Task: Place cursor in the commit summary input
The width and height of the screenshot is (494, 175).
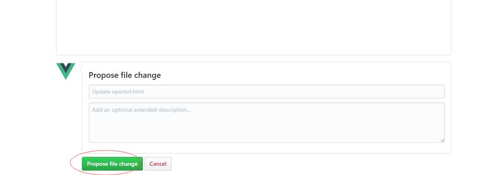Action: pyautogui.click(x=266, y=92)
